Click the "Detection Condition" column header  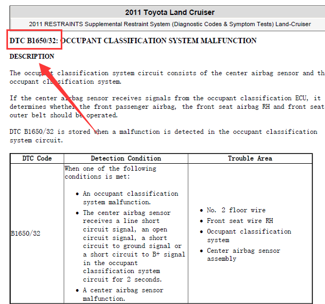[x=126, y=158]
